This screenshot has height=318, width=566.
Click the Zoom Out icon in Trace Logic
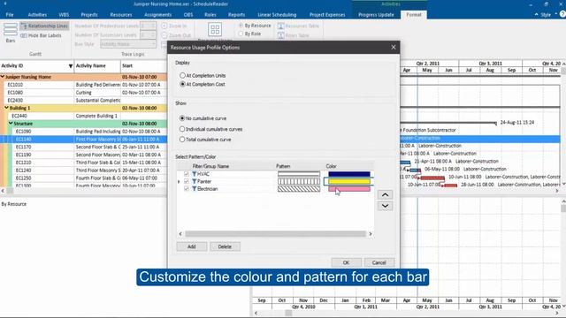164,35
